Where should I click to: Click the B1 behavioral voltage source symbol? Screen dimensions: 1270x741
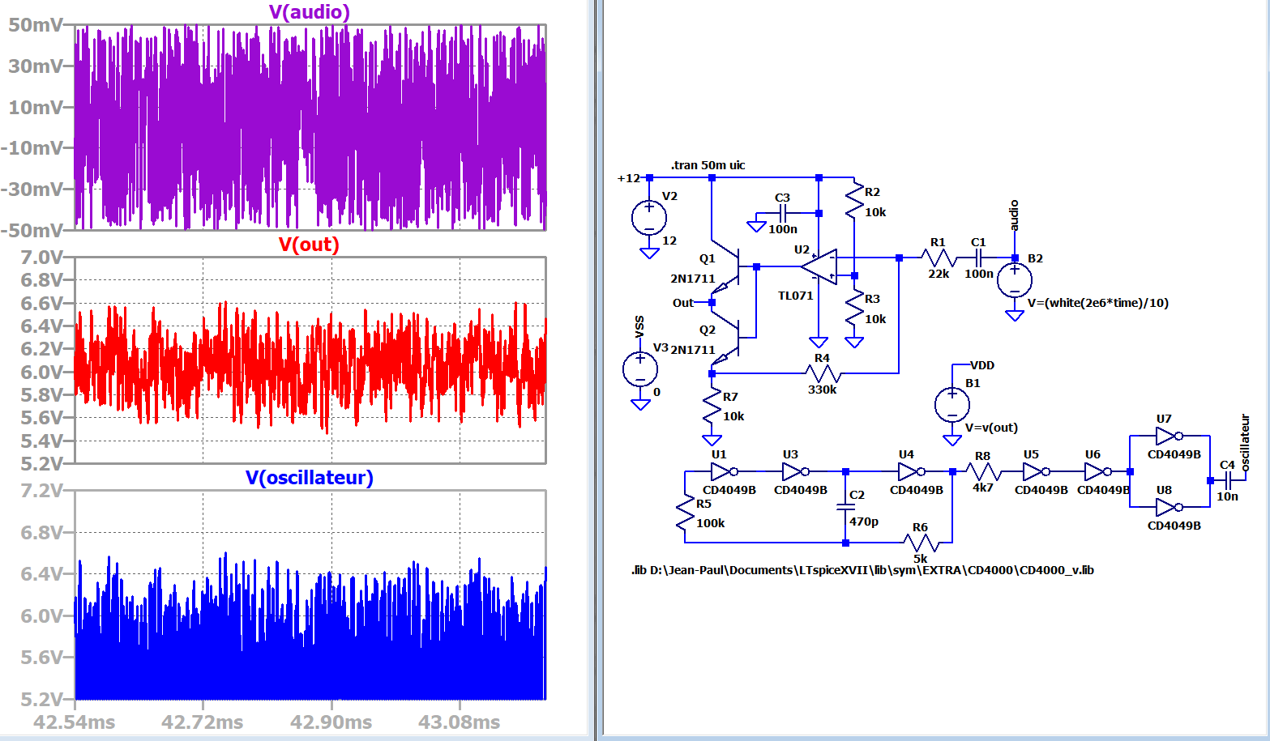coord(952,405)
